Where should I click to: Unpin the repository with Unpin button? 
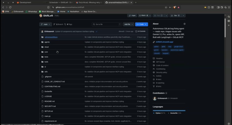click(132, 16)
